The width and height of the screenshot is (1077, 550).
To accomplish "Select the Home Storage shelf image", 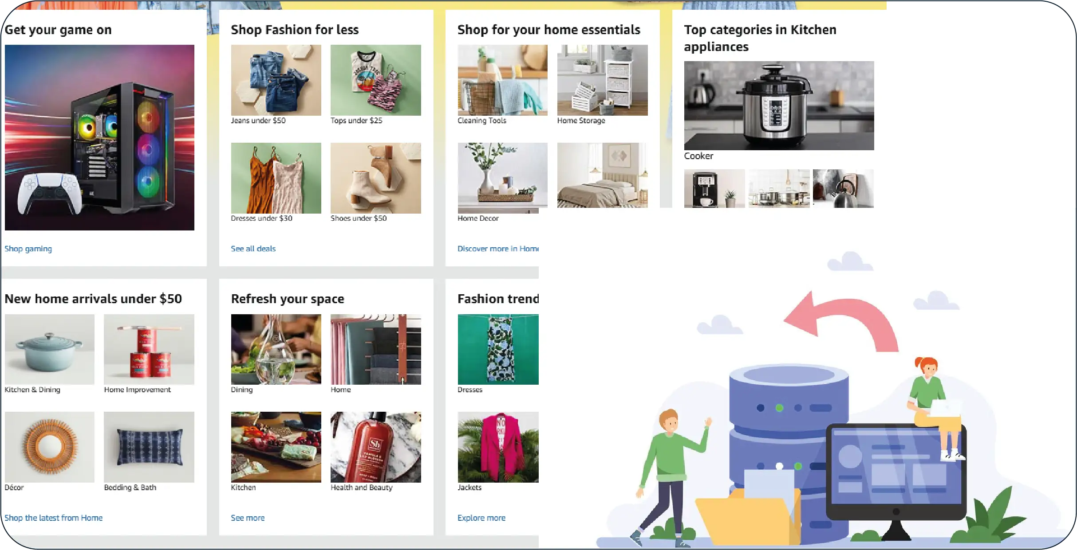I will pyautogui.click(x=603, y=80).
